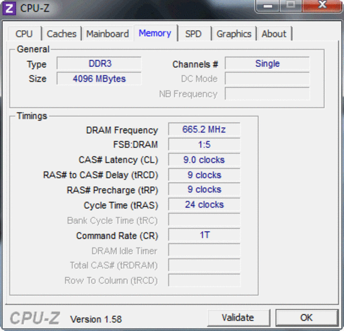
Task: Select the Memory tab
Action: pos(155,33)
